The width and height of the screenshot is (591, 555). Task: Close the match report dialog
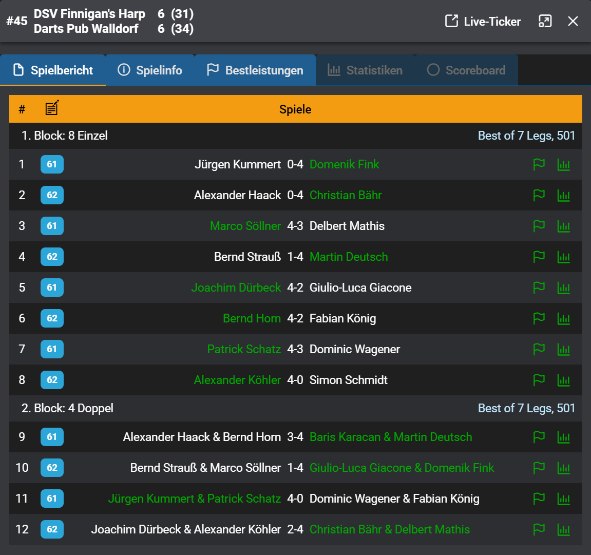coord(573,21)
